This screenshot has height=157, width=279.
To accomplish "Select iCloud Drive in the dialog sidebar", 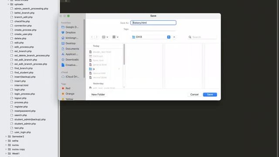I will coord(70,77).
